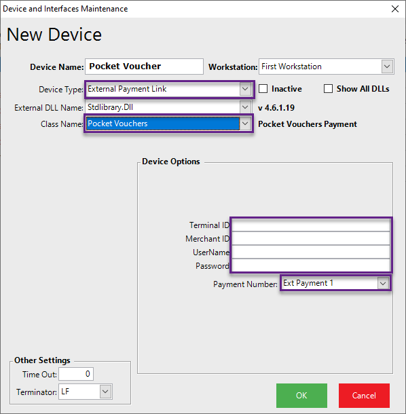Click the Ext Payment 1 value
The height and width of the screenshot is (414, 406).
[x=308, y=283]
